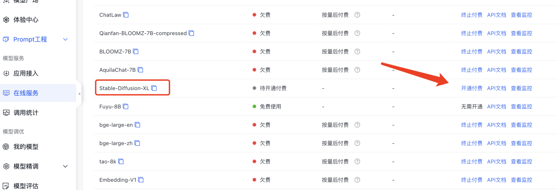The height and width of the screenshot is (190, 558).
Task: Copy the bge-large-en model name
Action: [x=138, y=125]
